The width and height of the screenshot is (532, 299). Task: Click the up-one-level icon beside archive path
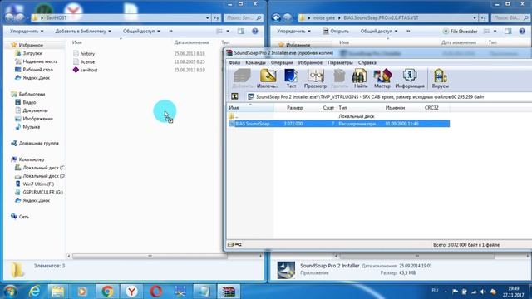click(234, 96)
